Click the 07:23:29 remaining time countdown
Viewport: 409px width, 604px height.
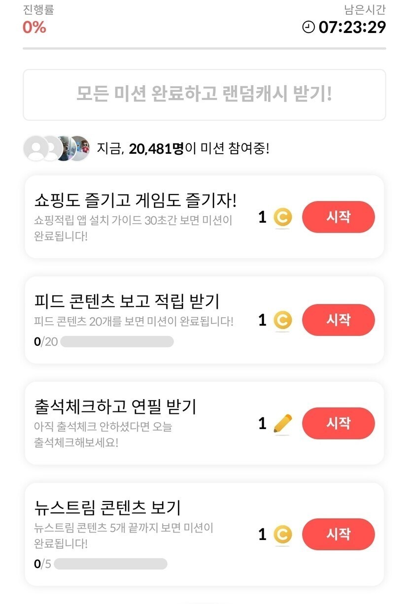(x=352, y=27)
